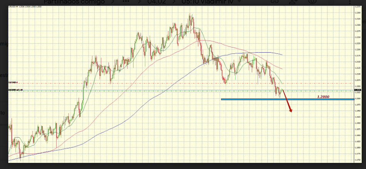Click the green dashed horizontal order line
This screenshot has width=366, height=169.
[154, 91]
